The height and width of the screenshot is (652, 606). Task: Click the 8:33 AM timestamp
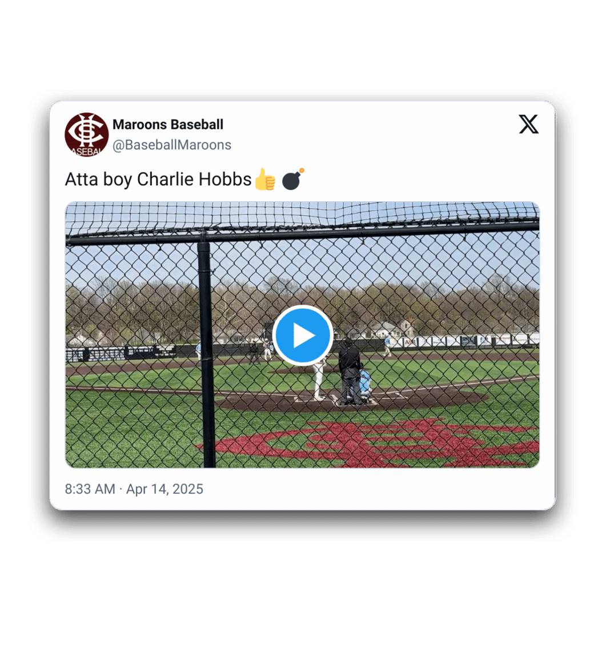(90, 489)
